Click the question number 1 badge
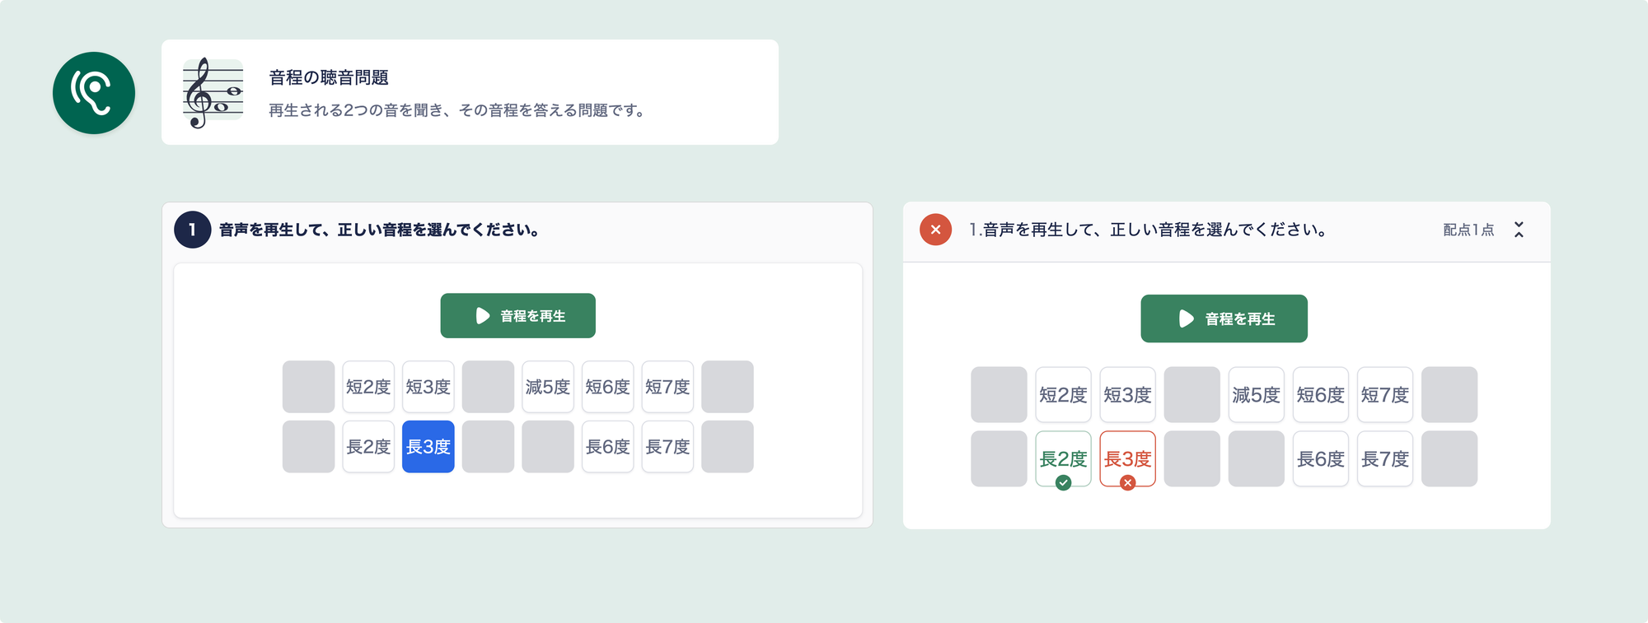This screenshot has height=623, width=1648. pyautogui.click(x=192, y=230)
